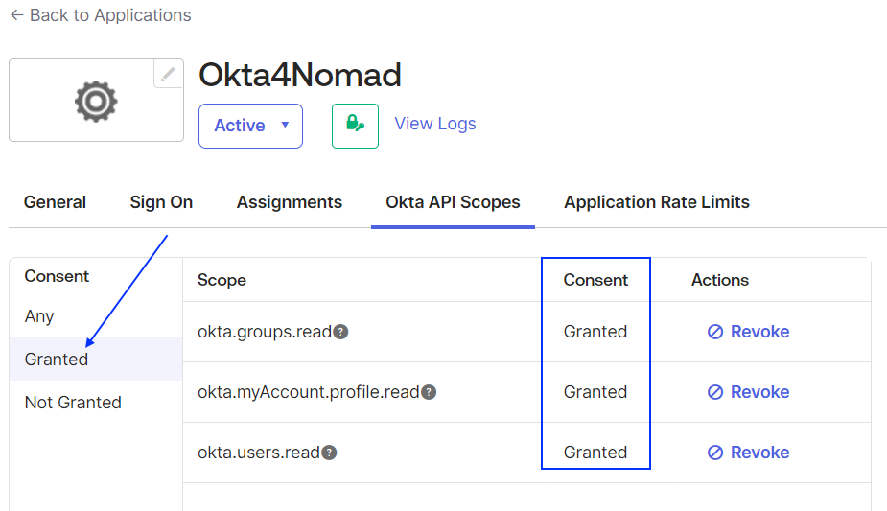The image size is (887, 511).
Task: Revoke the okta.groups.read scope
Action: click(748, 332)
